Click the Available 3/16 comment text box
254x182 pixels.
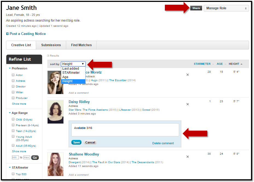(125, 130)
